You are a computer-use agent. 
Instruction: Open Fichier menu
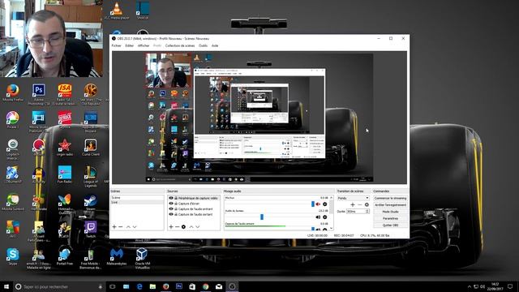117,45
